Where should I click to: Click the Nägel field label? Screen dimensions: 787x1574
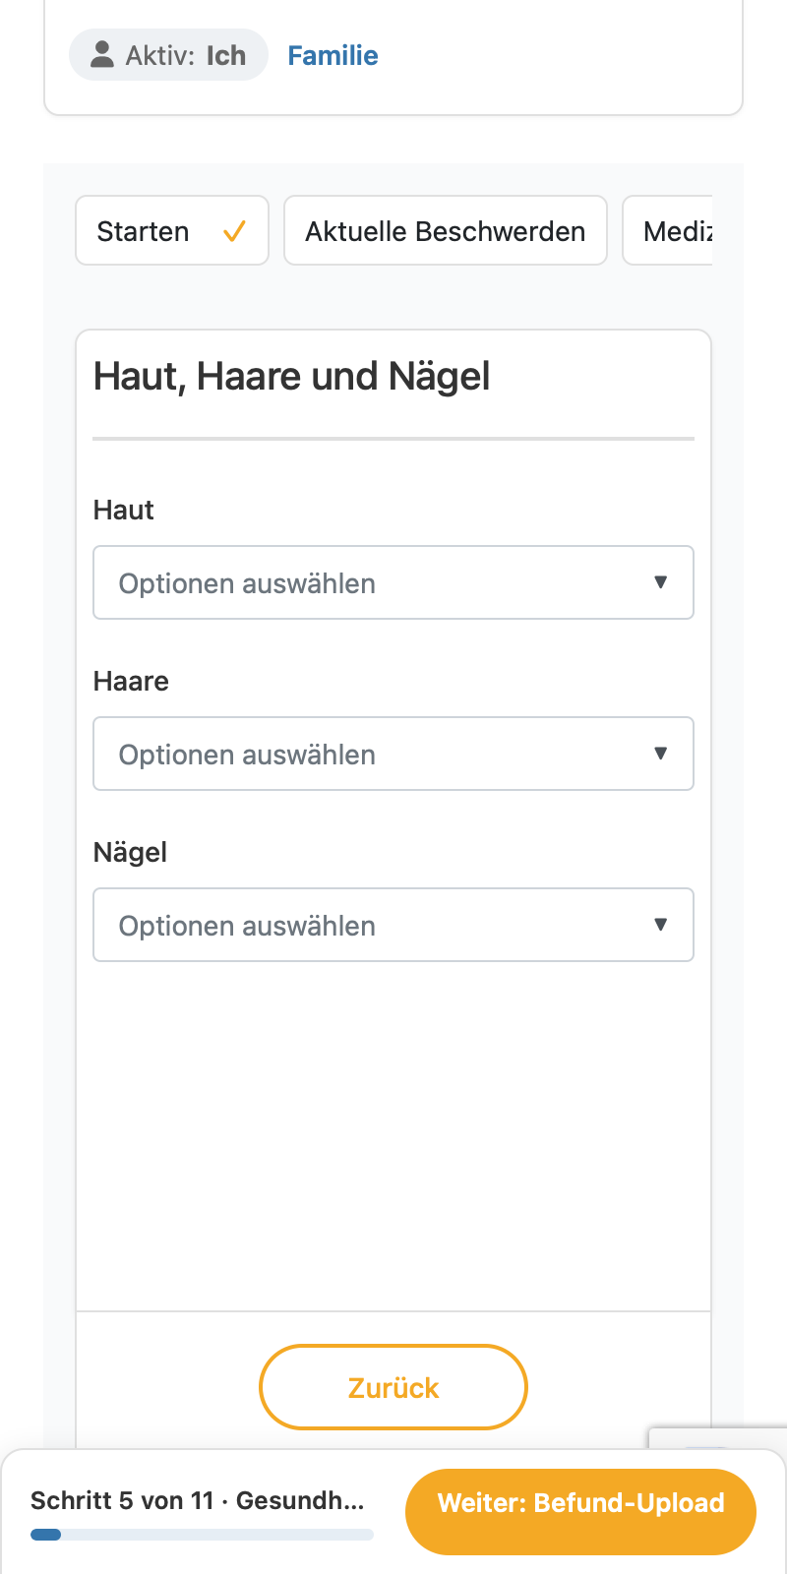(130, 852)
